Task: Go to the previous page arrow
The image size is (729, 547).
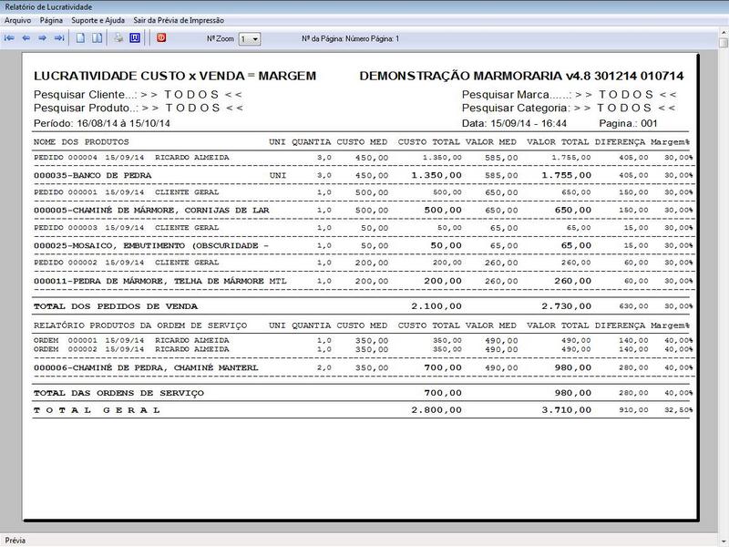Action: point(26,38)
